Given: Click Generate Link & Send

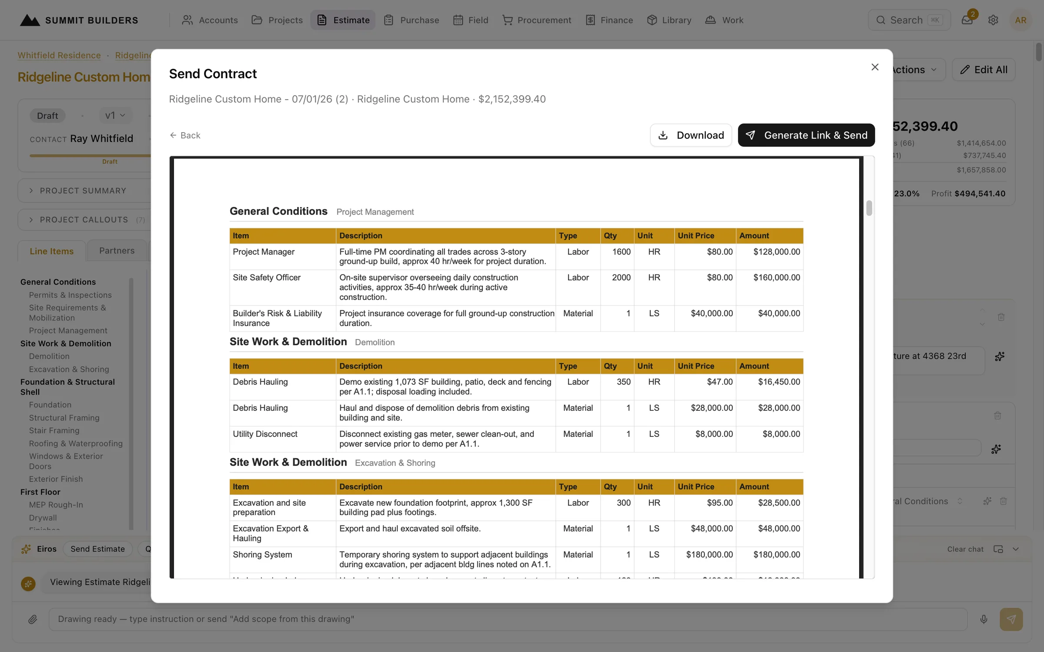Looking at the screenshot, I should coord(806,135).
